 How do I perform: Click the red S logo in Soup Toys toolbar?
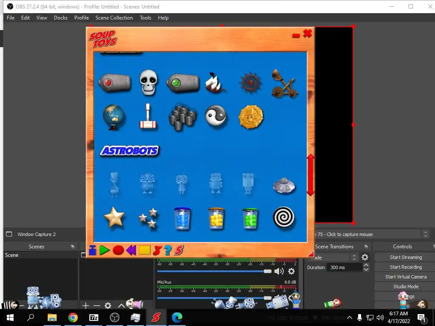click(179, 250)
